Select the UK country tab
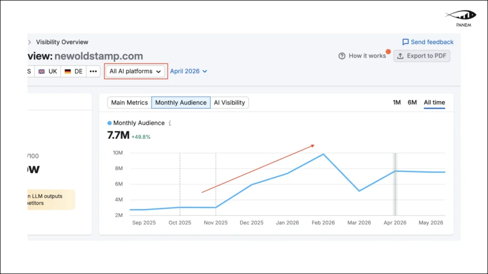The image size is (488, 274). coord(48,71)
